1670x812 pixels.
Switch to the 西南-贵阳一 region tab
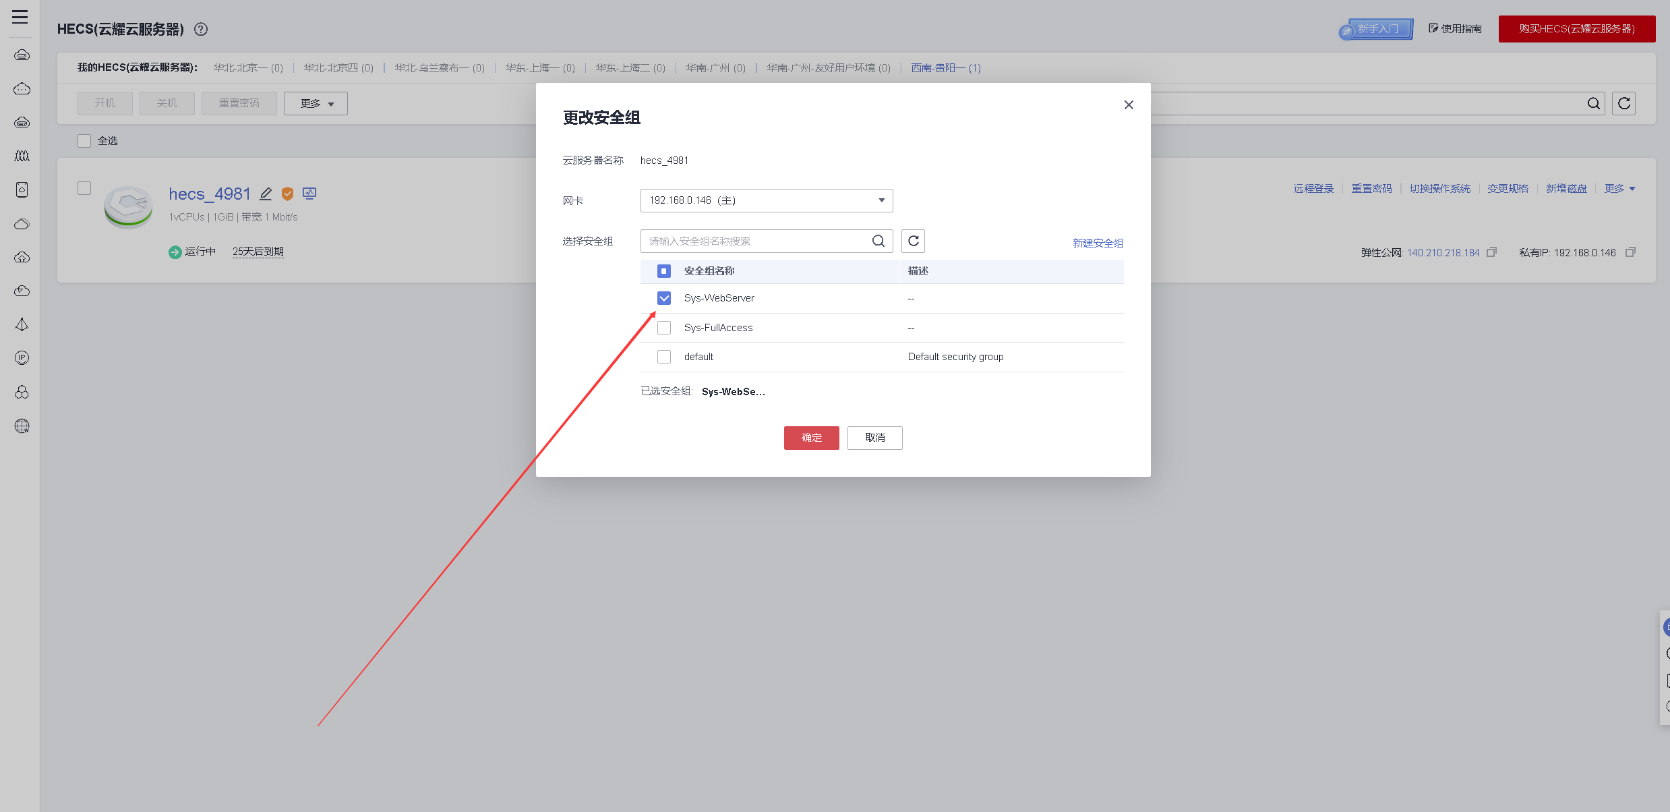click(x=945, y=67)
